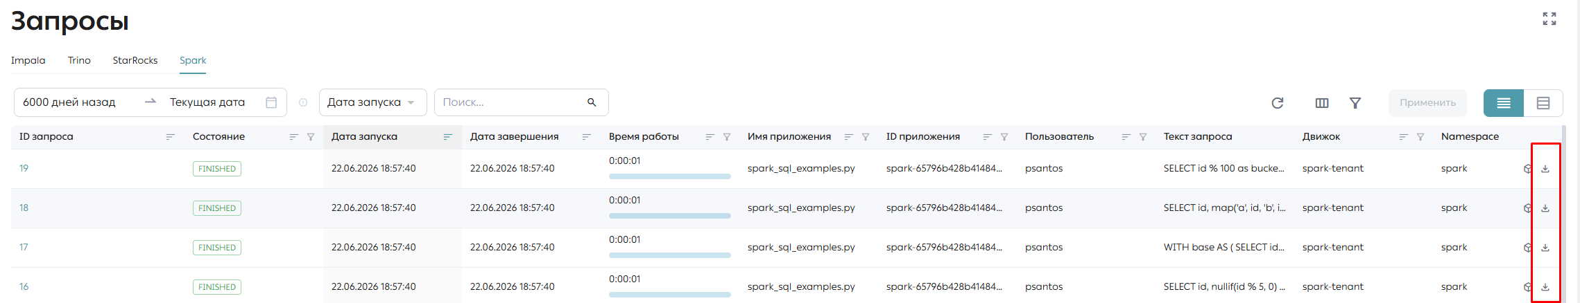The height and width of the screenshot is (303, 1580).
Task: Filter the Пользователь column
Action: [x=1143, y=137]
